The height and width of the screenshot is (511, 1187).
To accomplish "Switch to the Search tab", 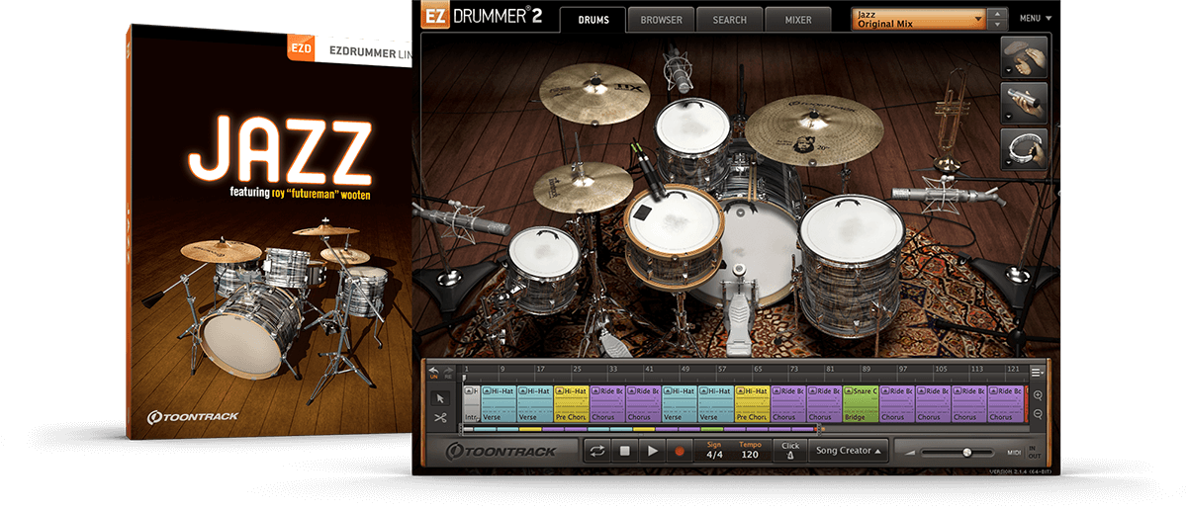I will point(729,19).
